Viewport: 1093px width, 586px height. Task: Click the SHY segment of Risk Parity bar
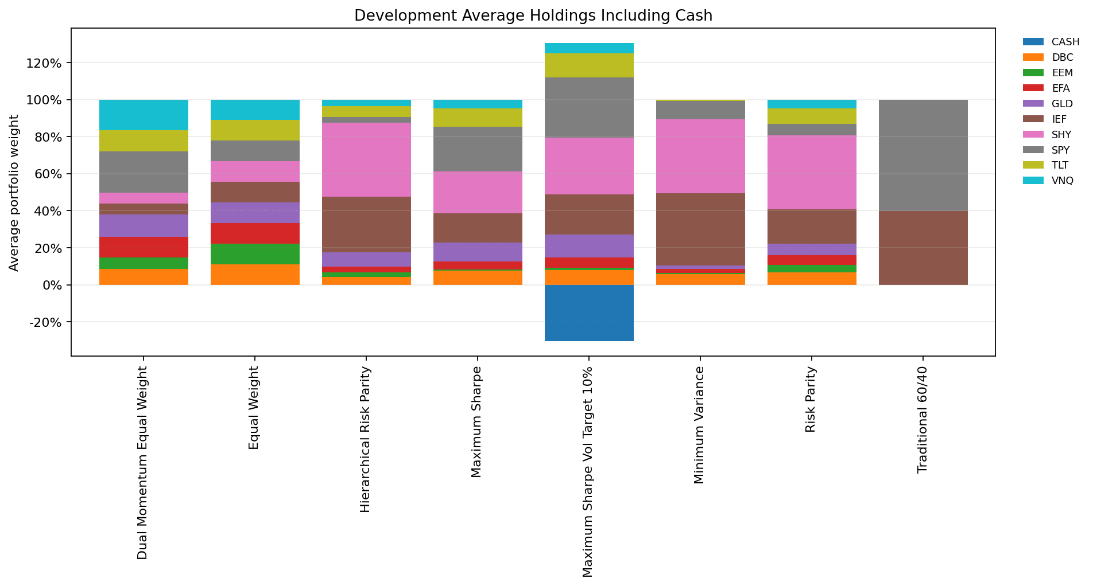tap(812, 173)
